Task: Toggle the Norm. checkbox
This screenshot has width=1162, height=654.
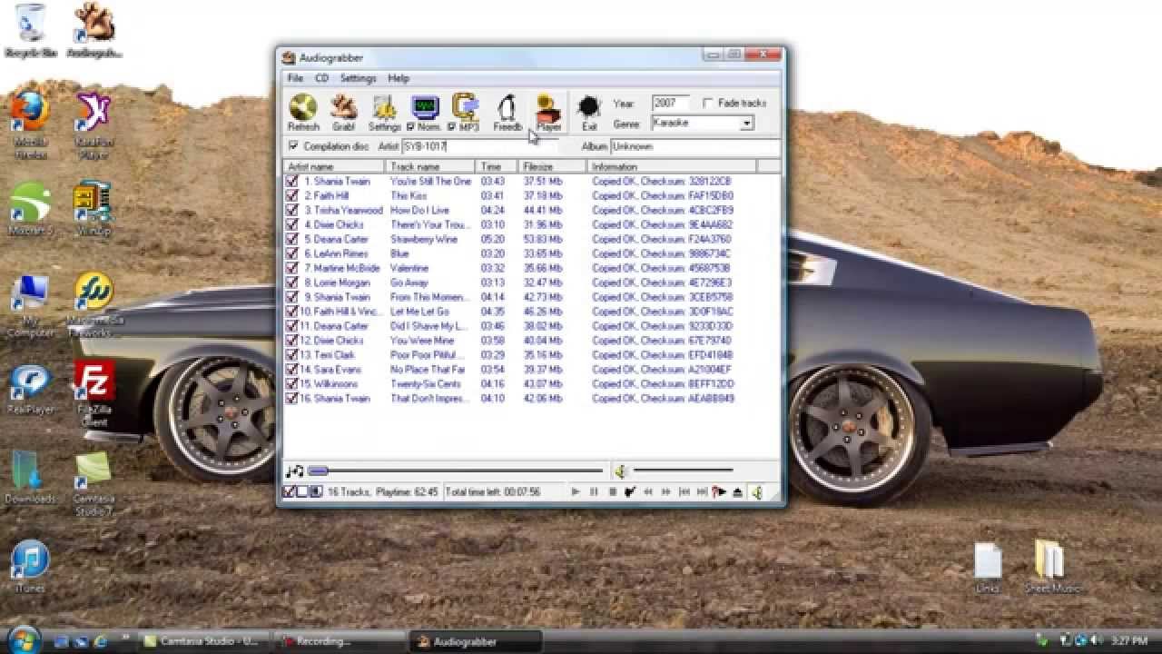Action: click(x=411, y=127)
